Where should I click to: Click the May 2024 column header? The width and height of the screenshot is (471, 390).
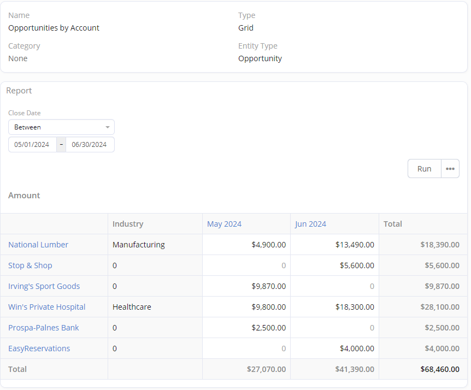pyautogui.click(x=224, y=224)
